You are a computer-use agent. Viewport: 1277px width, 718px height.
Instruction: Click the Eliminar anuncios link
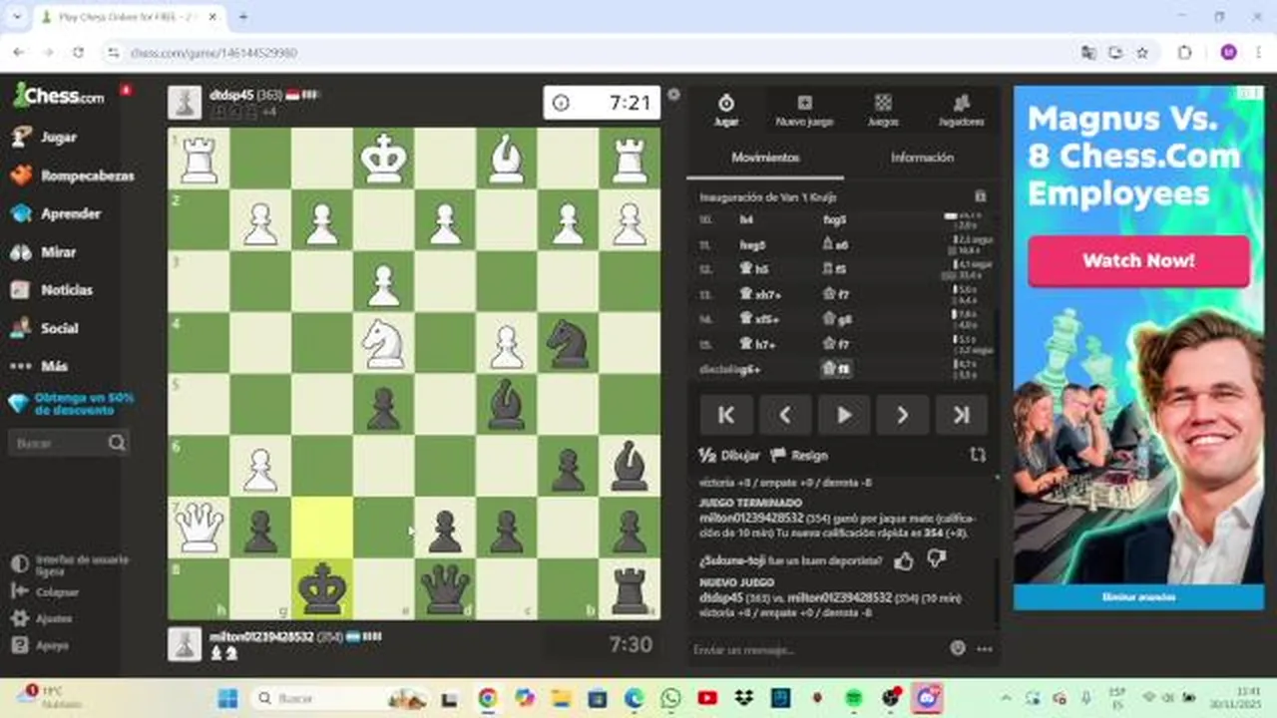click(1138, 596)
